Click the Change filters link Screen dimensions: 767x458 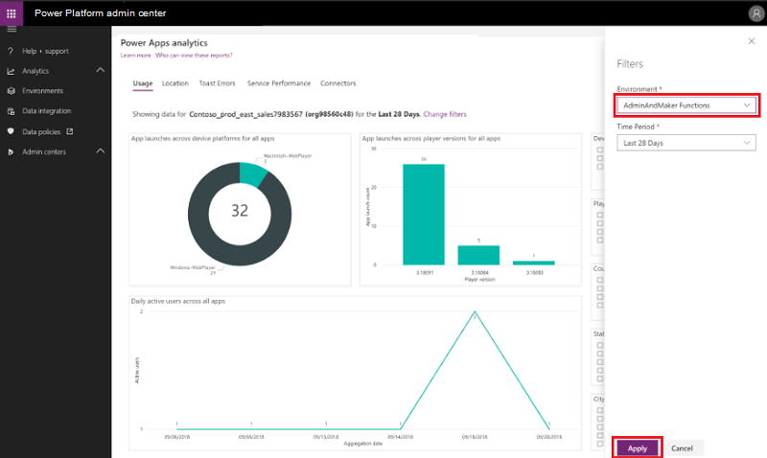pyautogui.click(x=445, y=114)
